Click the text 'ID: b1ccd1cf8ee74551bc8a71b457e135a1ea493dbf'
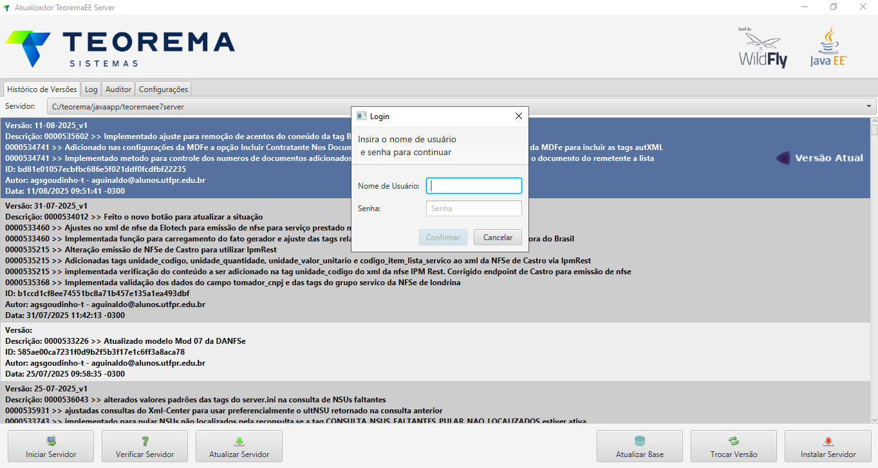The height and width of the screenshot is (468, 878). (x=97, y=294)
